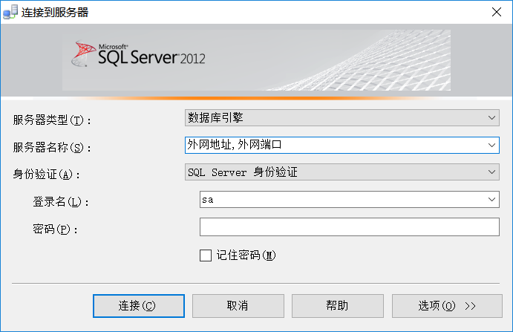Open the 身份验证 dropdown showing SQL Server 身份验证
513x332 pixels.
(342, 172)
